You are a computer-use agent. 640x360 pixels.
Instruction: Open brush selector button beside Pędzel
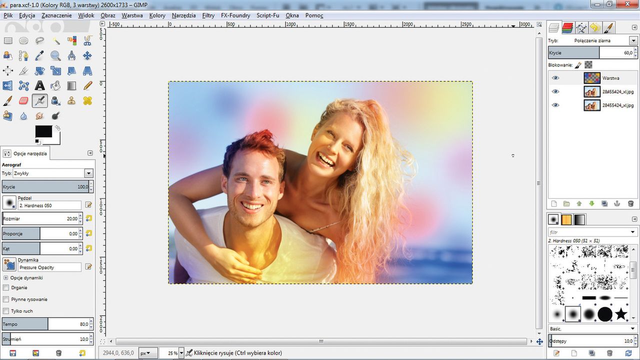click(x=9, y=202)
